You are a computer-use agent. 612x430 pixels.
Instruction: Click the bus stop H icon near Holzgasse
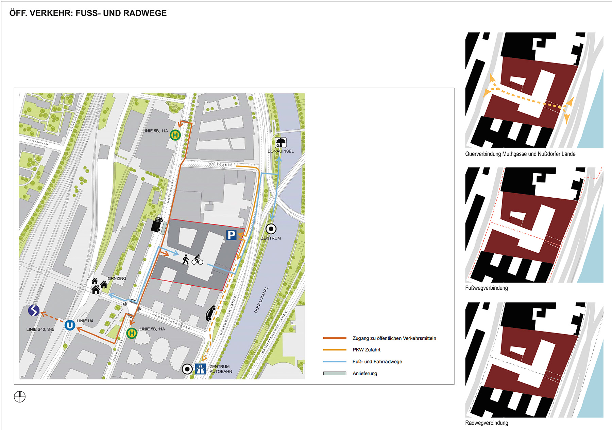click(x=175, y=135)
